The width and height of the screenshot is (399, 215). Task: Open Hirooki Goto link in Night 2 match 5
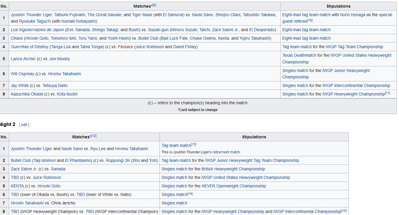click(x=49, y=186)
